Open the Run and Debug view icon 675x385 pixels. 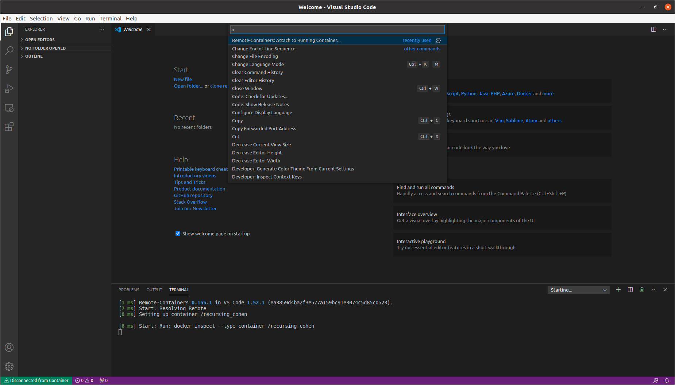click(9, 89)
